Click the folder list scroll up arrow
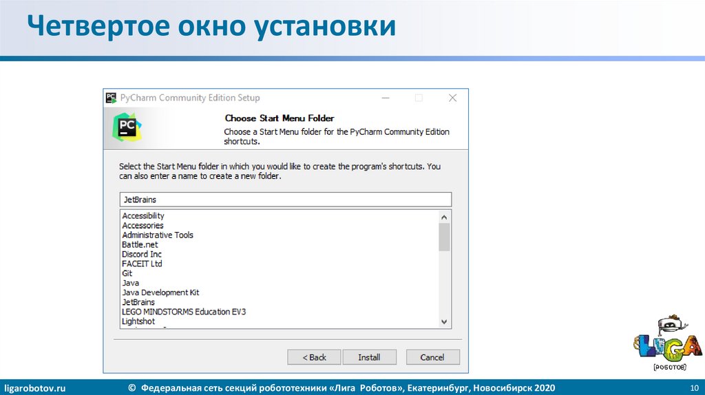This screenshot has height=395, width=705. tap(444, 217)
